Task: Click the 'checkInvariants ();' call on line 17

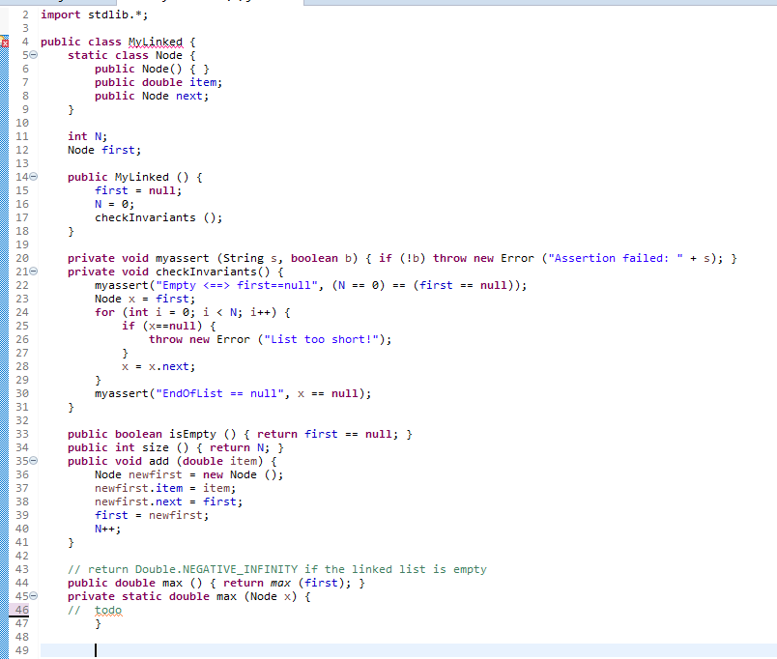Action: click(x=158, y=217)
